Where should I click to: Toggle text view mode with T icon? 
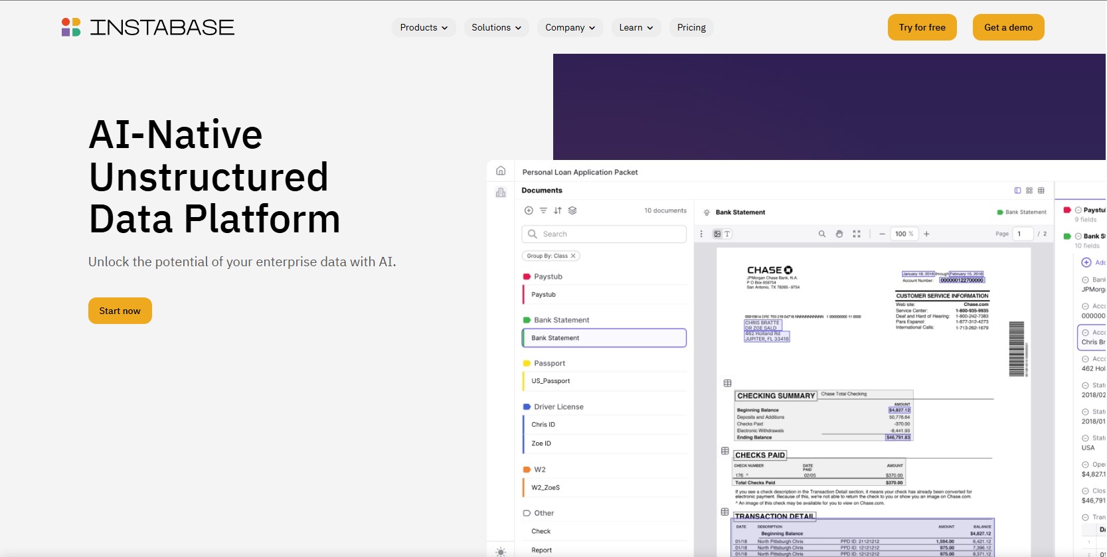[x=727, y=234]
